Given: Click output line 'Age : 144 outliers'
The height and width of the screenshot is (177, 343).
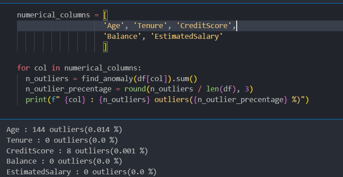Looking at the screenshot, I should [64, 130].
